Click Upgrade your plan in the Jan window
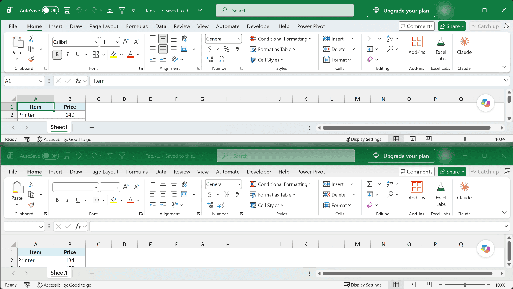The height and width of the screenshot is (289, 513). click(x=401, y=11)
